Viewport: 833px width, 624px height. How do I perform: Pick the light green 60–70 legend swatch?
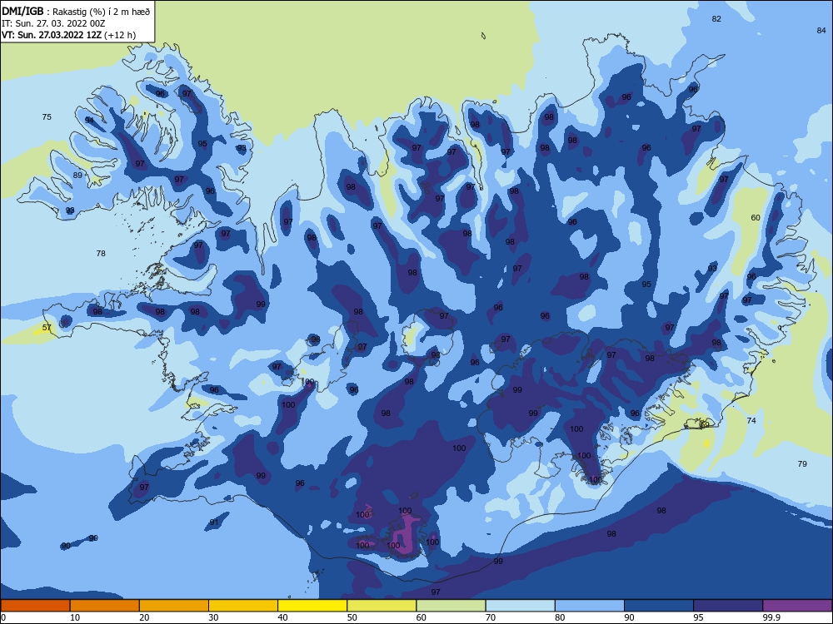pos(451,606)
